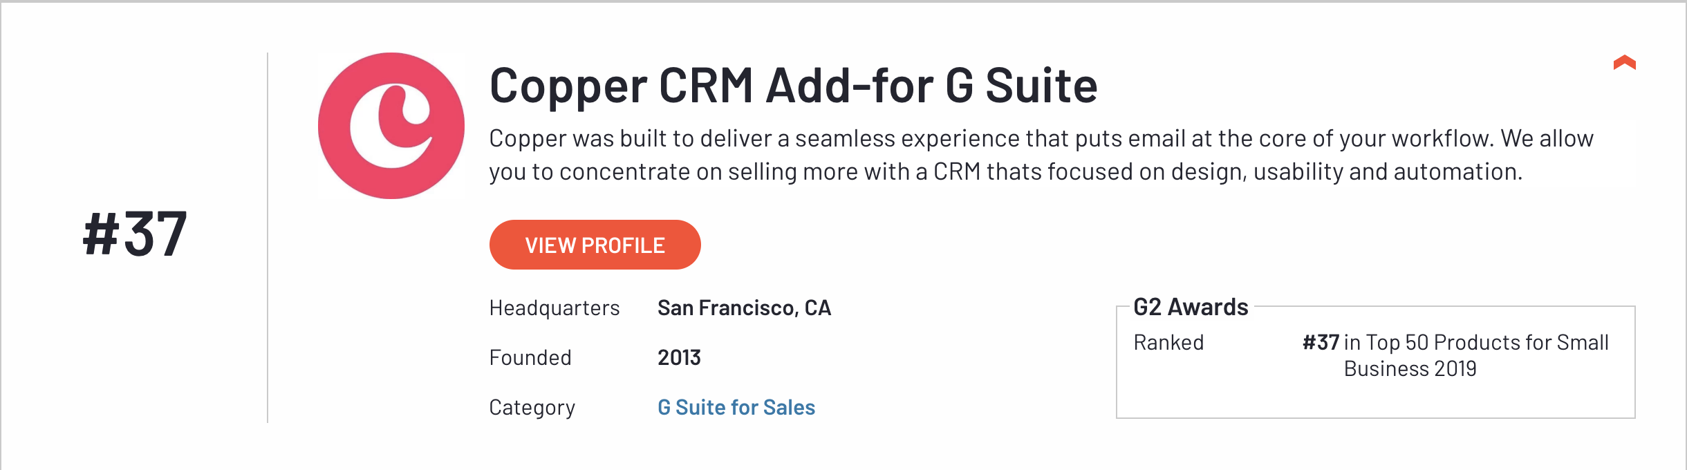Select the Copper CRM Add-for G Suite title
Image resolution: width=1687 pixels, height=470 pixels.
click(x=793, y=86)
